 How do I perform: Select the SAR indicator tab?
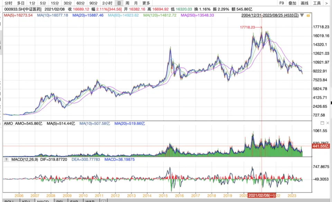74,201
